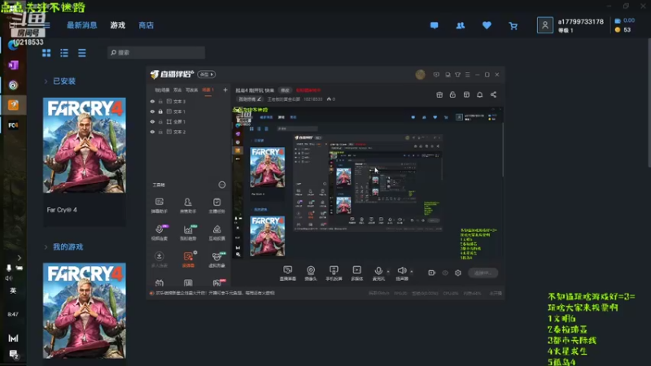The image size is (651, 366).
Task: Toggle visibility of the 全屏 1 layer
Action: pyautogui.click(x=152, y=121)
